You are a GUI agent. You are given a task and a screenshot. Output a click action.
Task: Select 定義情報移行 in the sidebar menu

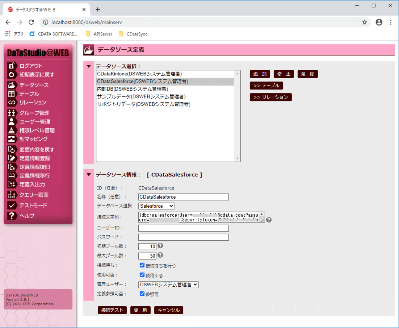click(x=35, y=176)
